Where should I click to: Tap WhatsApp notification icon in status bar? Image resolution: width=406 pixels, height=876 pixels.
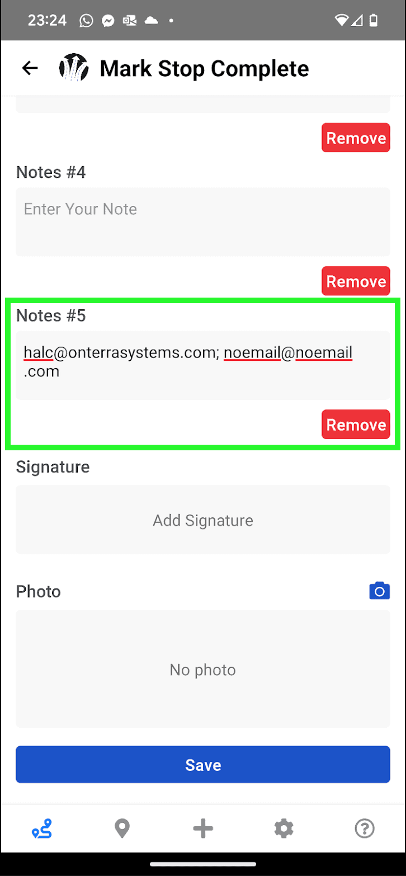[86, 21]
